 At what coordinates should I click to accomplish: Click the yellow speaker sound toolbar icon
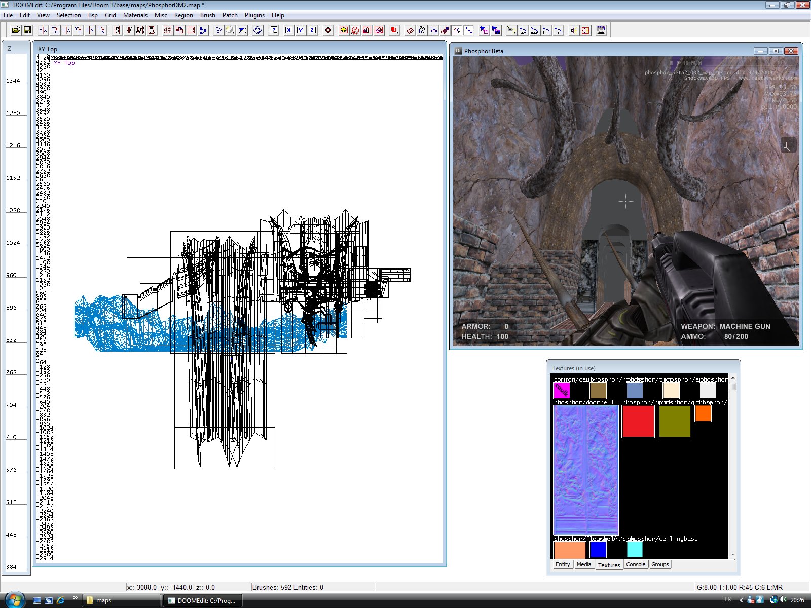point(573,30)
